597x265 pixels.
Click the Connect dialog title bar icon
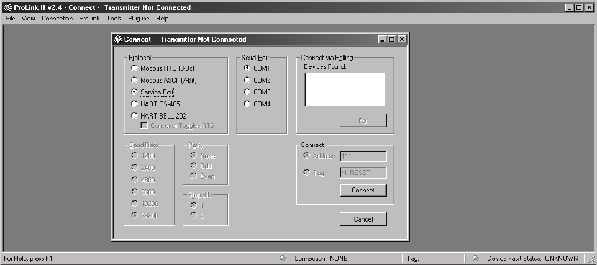(x=119, y=39)
